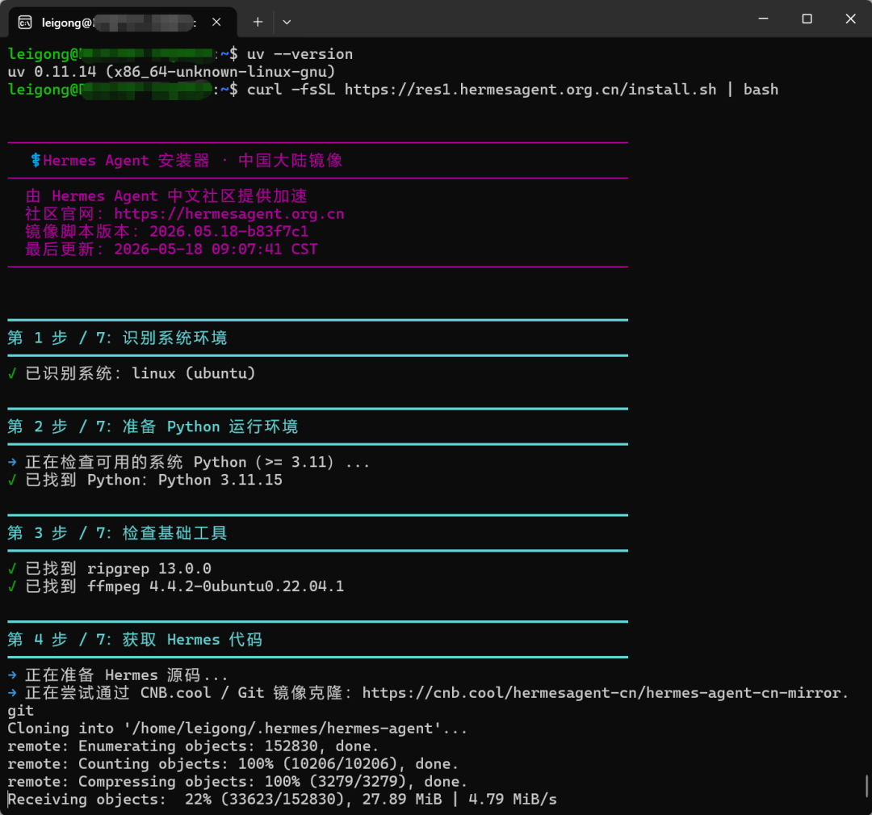Maximize the terminal window

807,19
